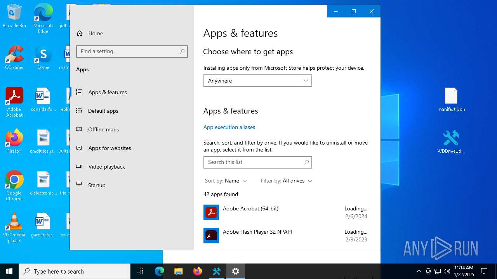Screen dimensions: 497x279
Task: Select Microsoft Edge desktop shortcut
Action: [x=43, y=18]
